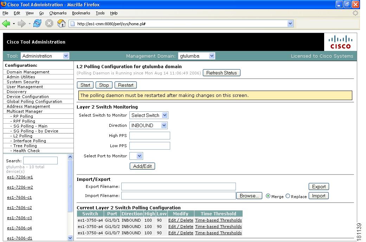Click the Browse... button
This screenshot has height=242, width=366.
tap(249, 196)
